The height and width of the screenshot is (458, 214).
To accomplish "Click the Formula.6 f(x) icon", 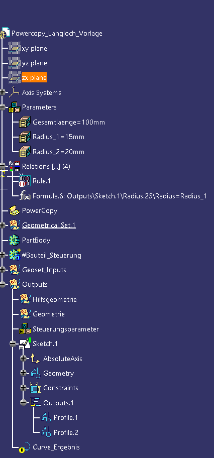I will (25, 196).
